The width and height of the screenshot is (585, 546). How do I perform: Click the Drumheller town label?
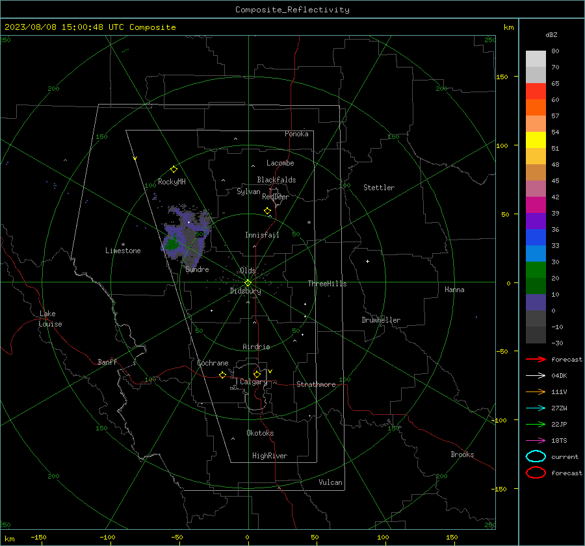[381, 320]
